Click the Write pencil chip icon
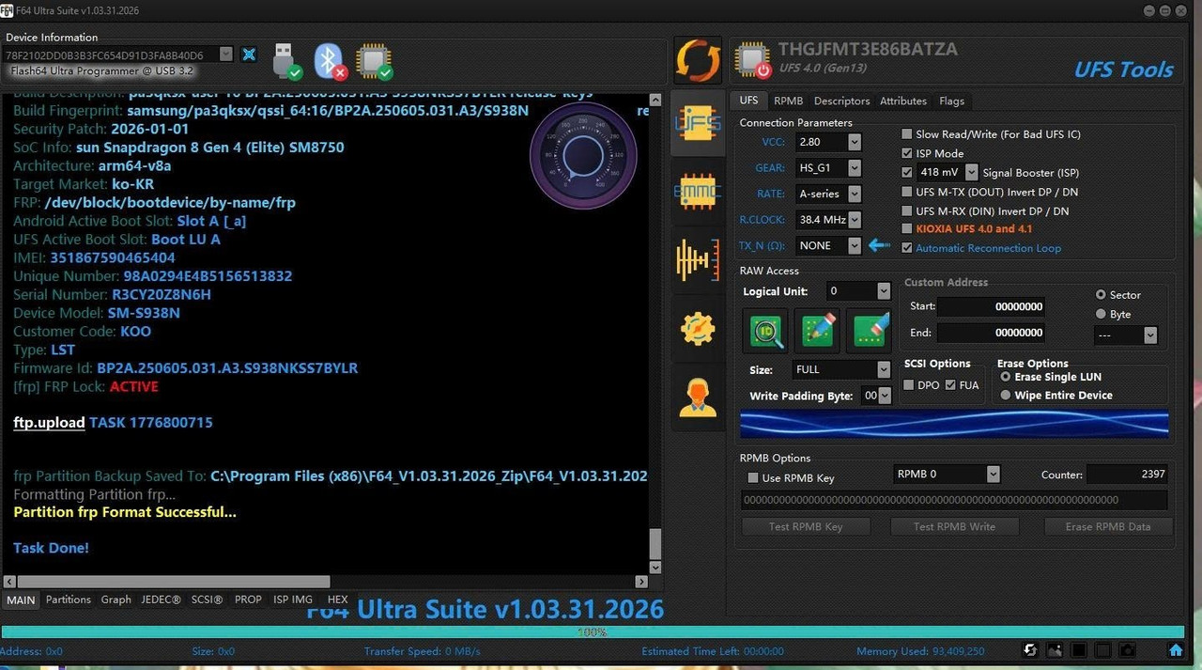The height and width of the screenshot is (670, 1202). tap(818, 330)
